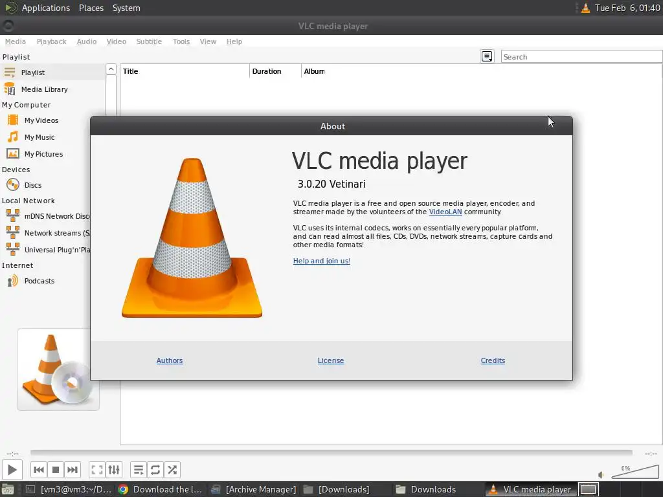The height and width of the screenshot is (497, 663).
Task: Click the Next media button
Action: coord(73,470)
